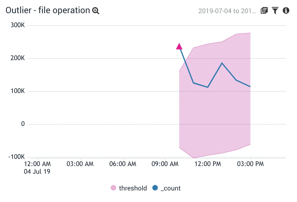Click the _count line's highest peak inside the band
Screen dimensions: 297x202
pyautogui.click(x=222, y=63)
